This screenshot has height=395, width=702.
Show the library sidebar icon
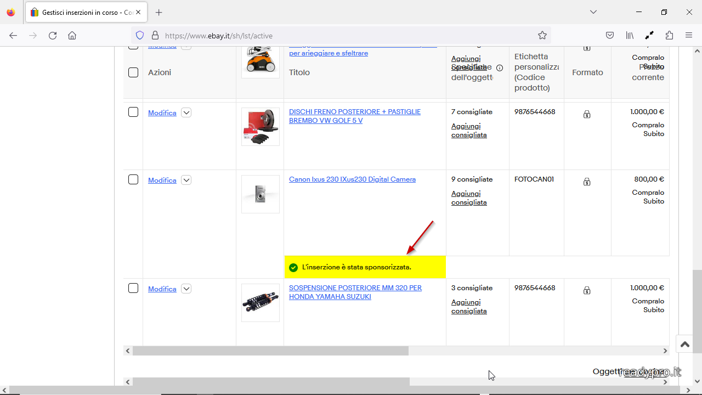pyautogui.click(x=630, y=36)
